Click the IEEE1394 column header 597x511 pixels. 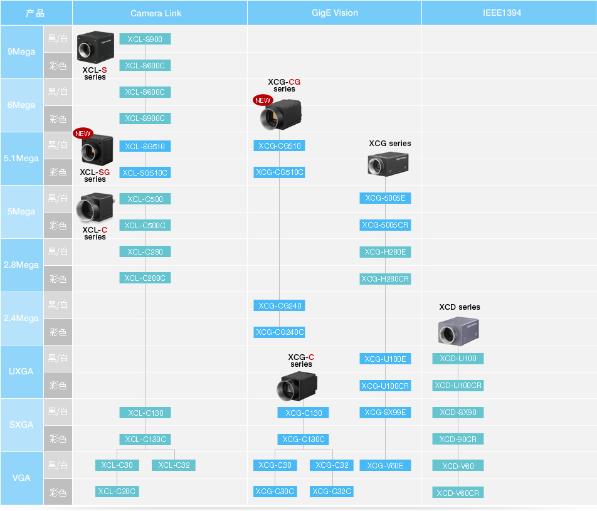tap(502, 13)
